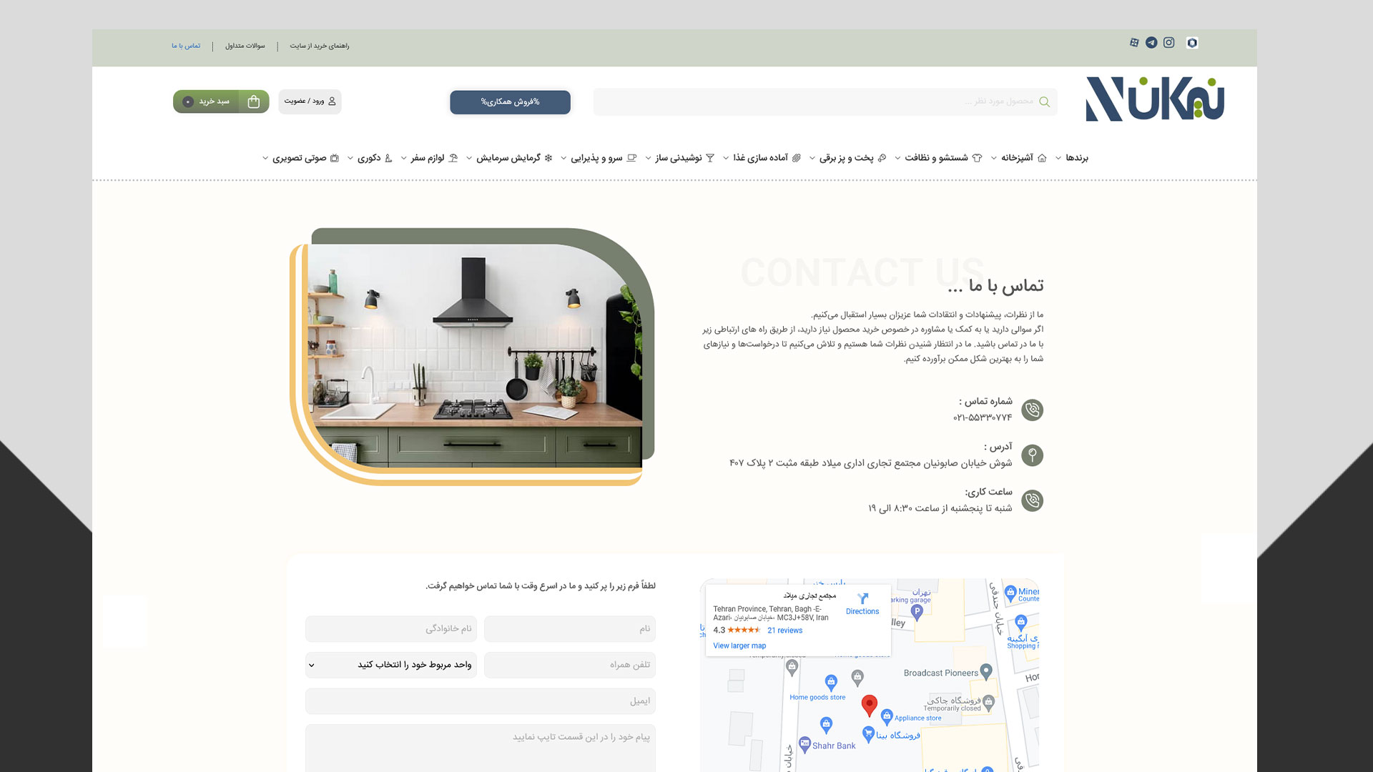The height and width of the screenshot is (772, 1373).
Task: Expand the صوتی تصویری menu category
Action: 299,158
